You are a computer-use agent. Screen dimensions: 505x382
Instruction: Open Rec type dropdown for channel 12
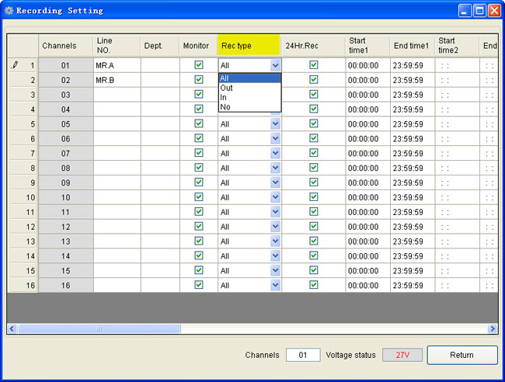tap(275, 227)
